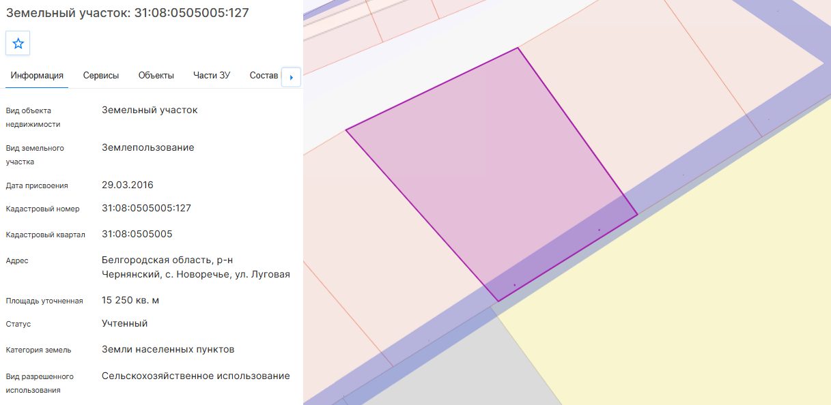831x405 pixels.
Task: Click the Вид разрешенного использования label
Action: pos(40,383)
